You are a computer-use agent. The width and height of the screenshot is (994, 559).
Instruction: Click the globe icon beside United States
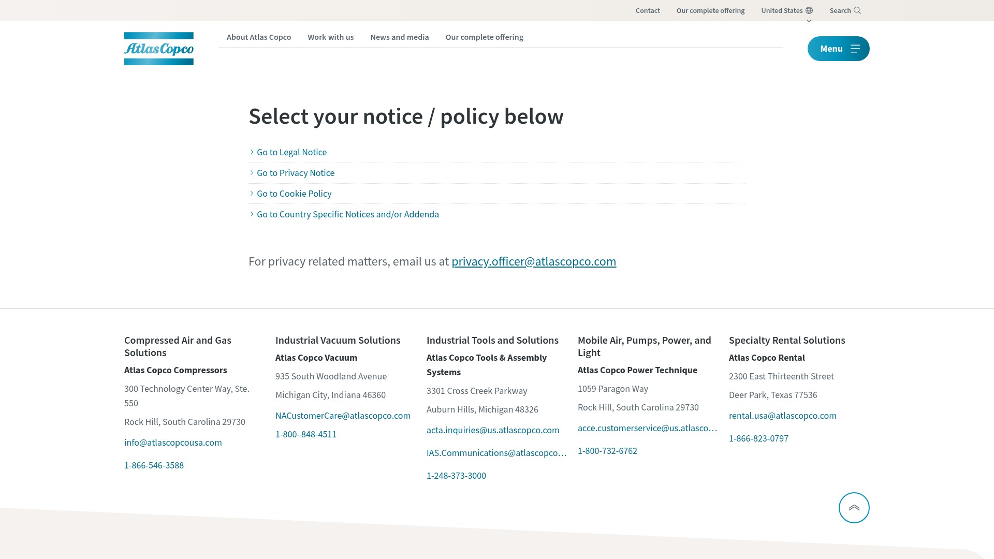(x=809, y=10)
